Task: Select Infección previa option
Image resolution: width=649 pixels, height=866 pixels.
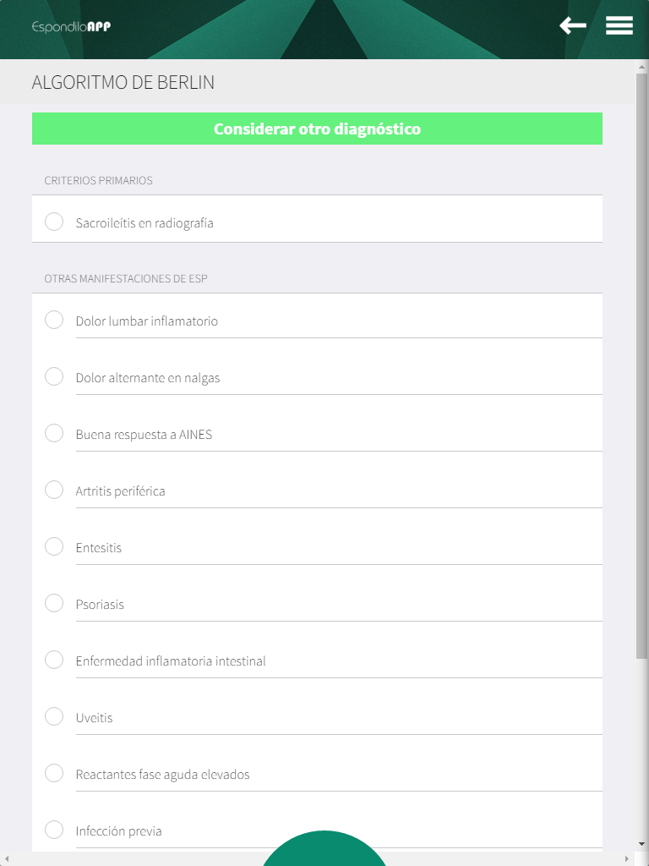Action: [x=54, y=830]
